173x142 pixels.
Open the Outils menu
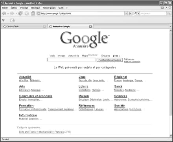click(x=61, y=8)
